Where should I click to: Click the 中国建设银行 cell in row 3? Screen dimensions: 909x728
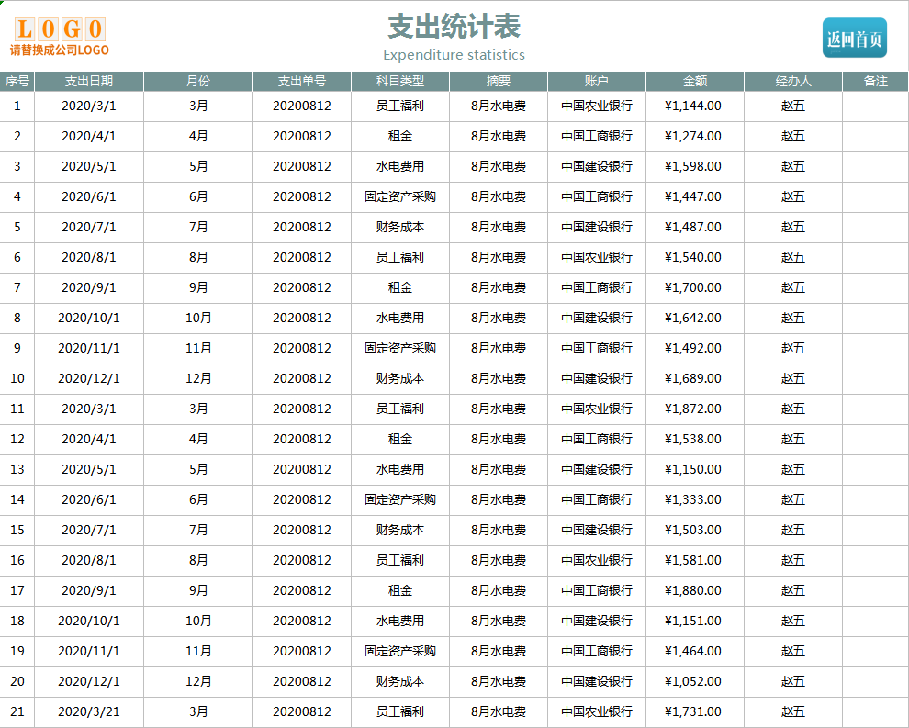pyautogui.click(x=596, y=166)
